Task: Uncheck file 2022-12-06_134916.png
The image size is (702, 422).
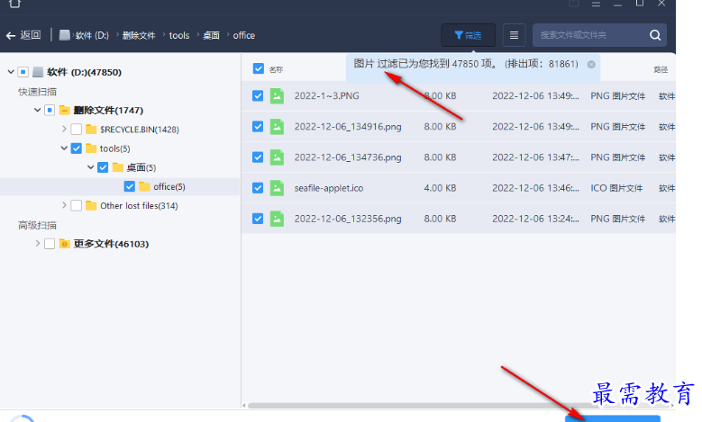Action: 258,127
